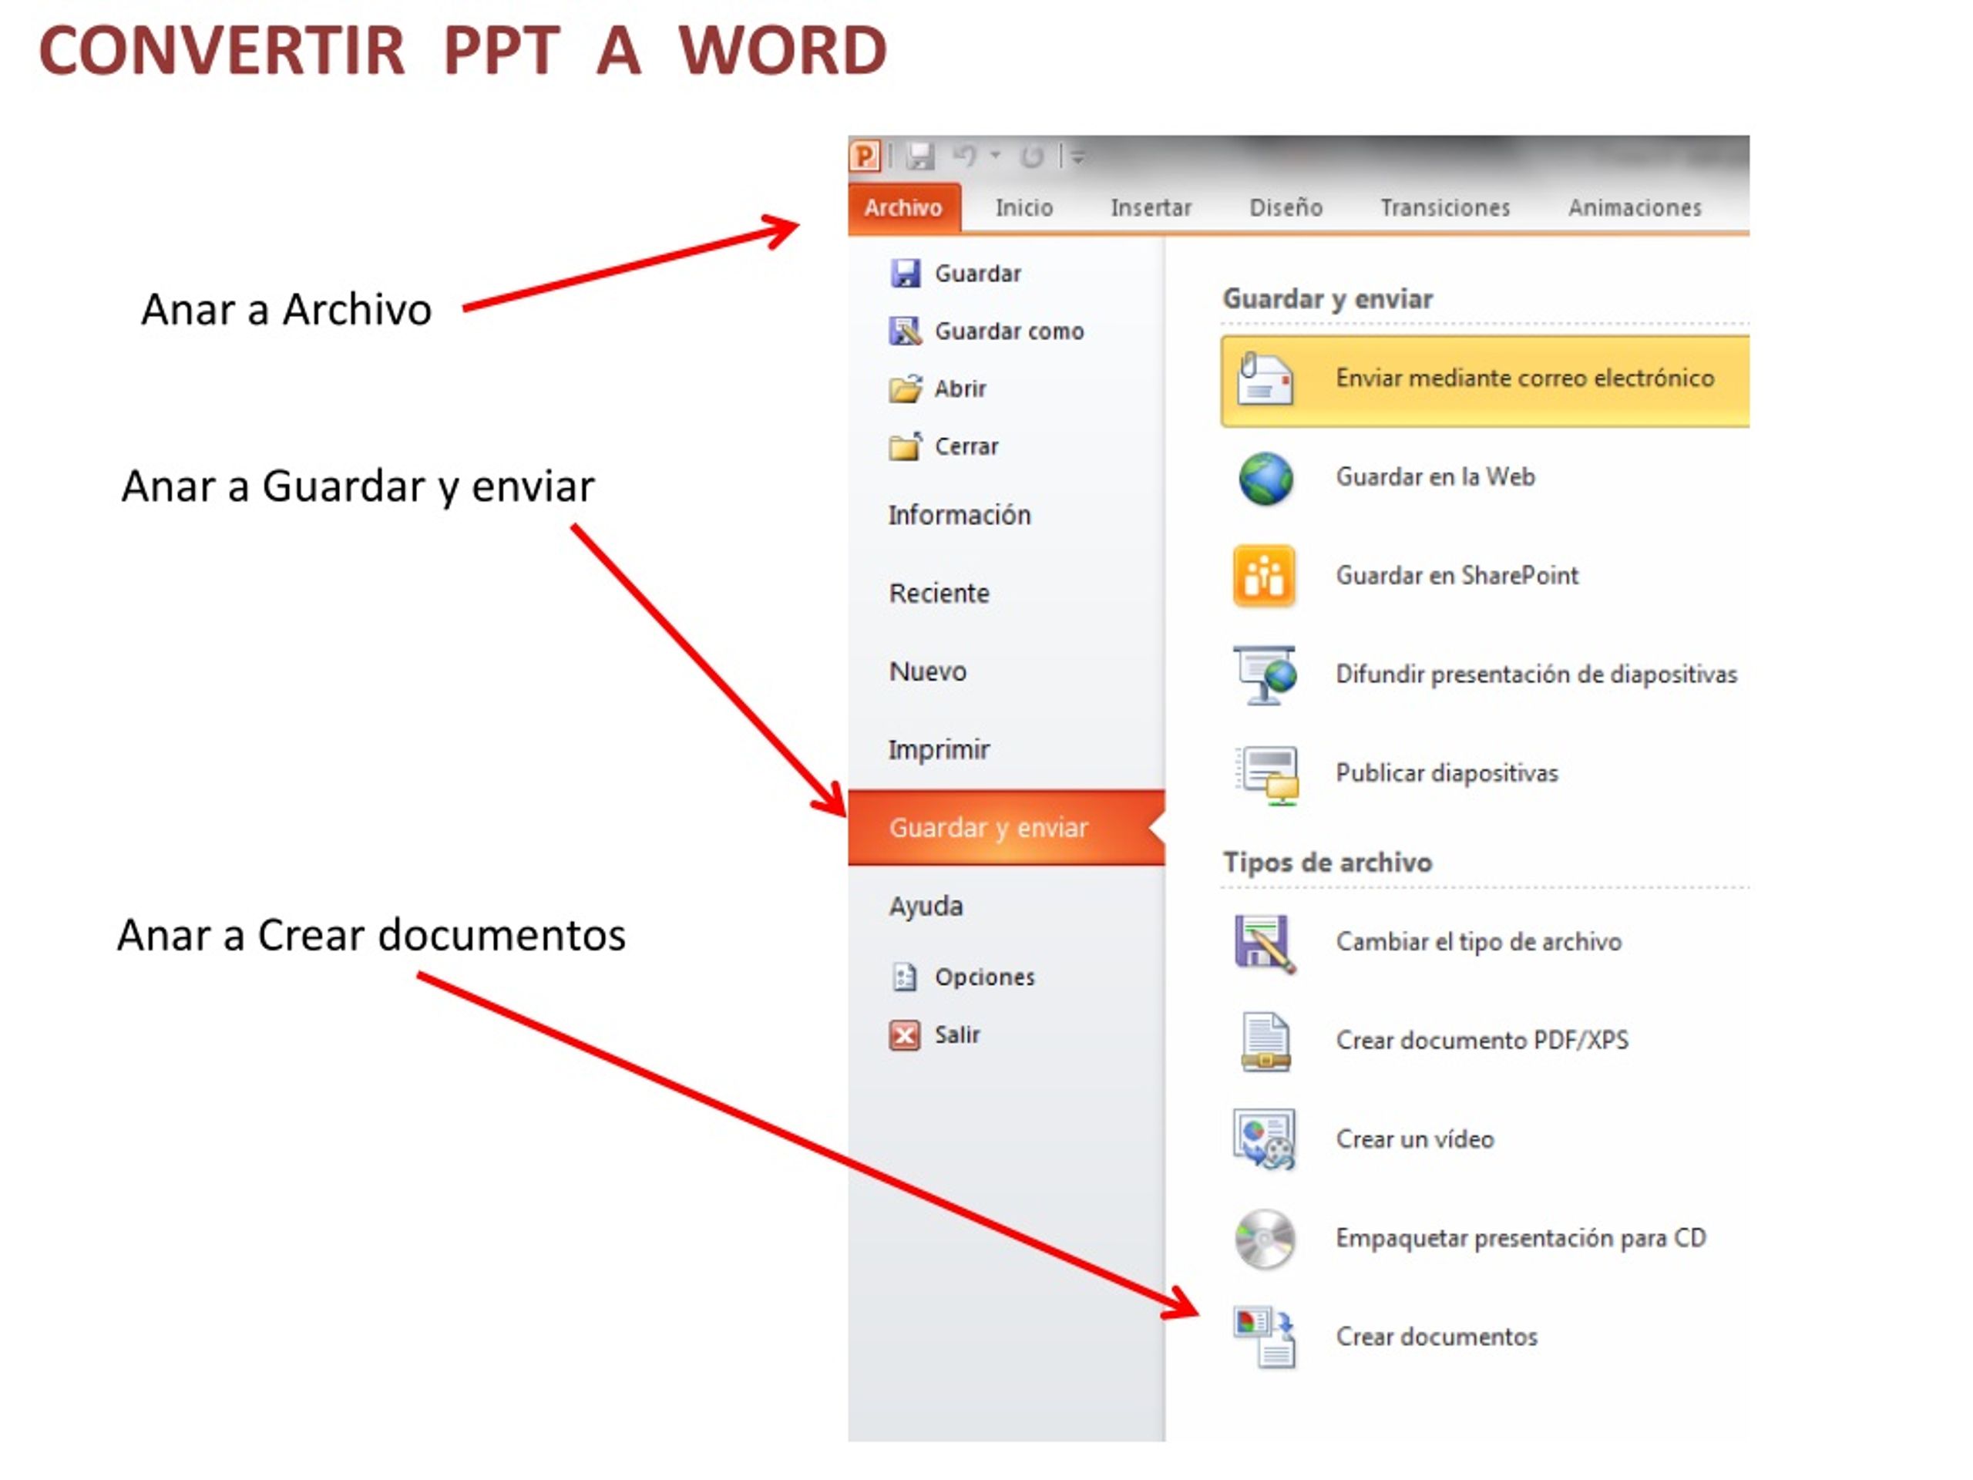This screenshot has width=1973, height=1480.
Task: Click the PDF/XPS document icon
Action: [1265, 1042]
